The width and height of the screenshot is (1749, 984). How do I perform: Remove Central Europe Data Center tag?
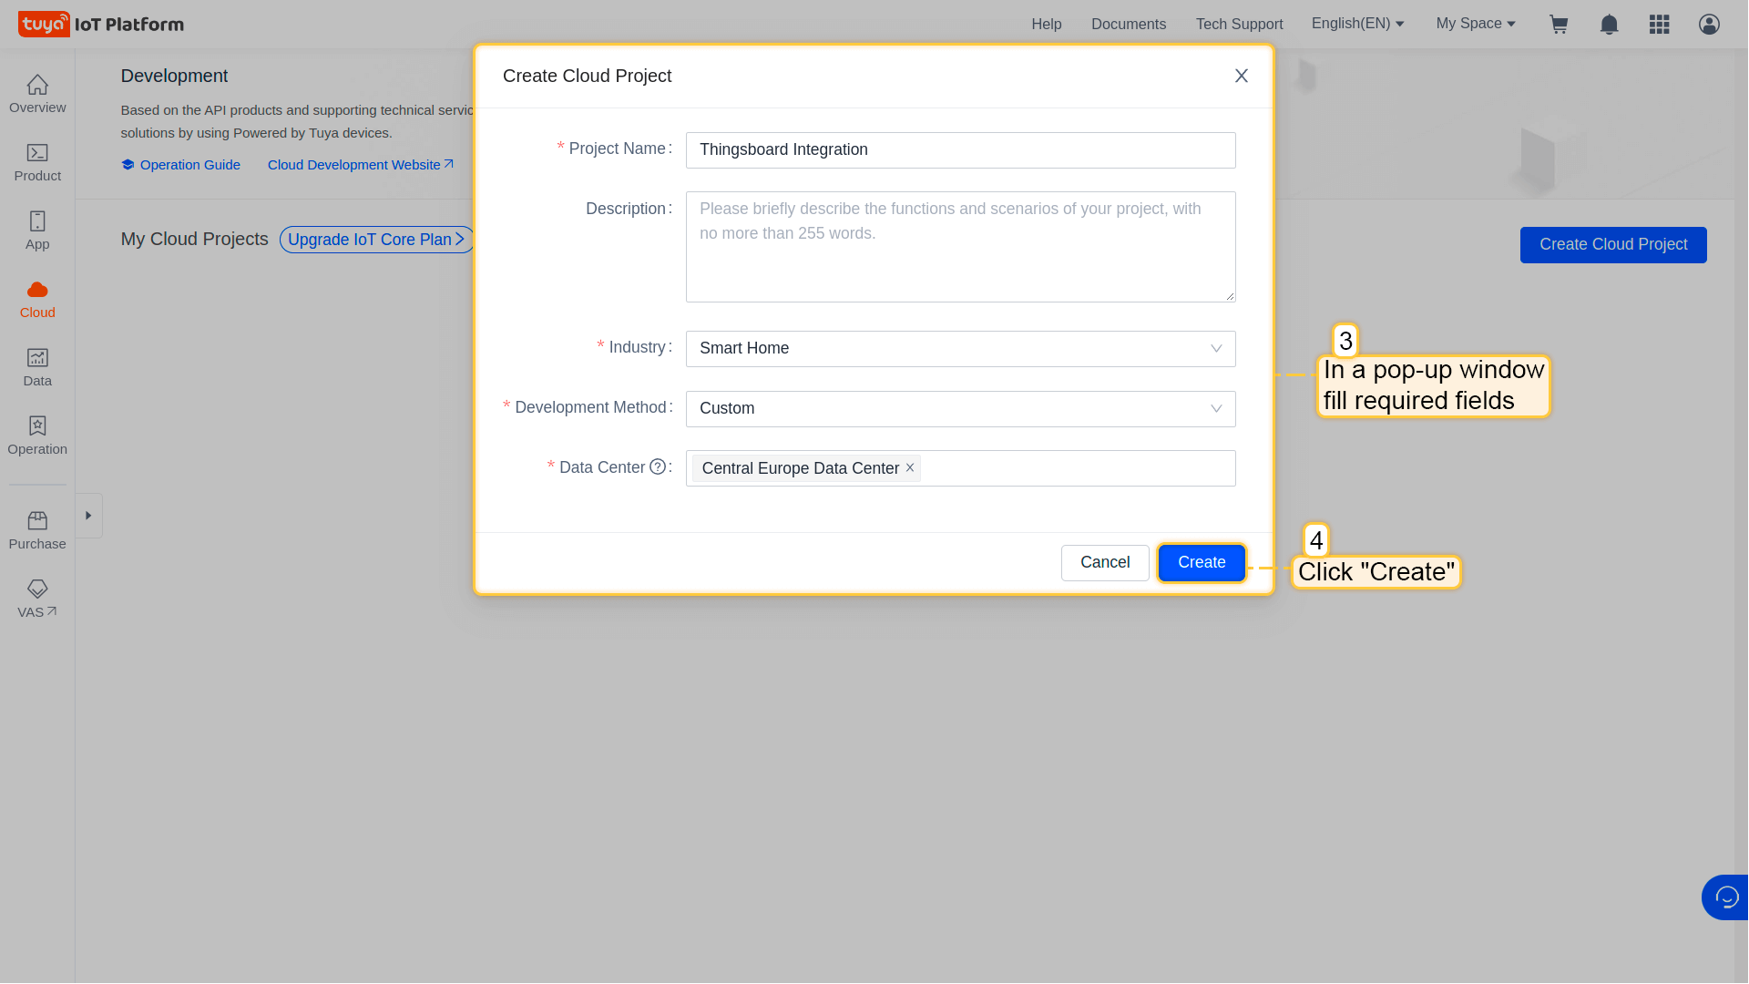click(x=910, y=467)
